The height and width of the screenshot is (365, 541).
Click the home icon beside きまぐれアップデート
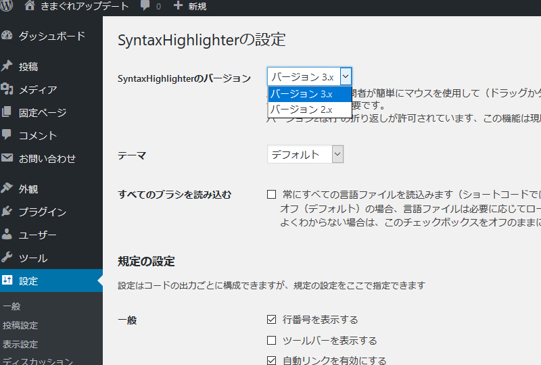30,5
